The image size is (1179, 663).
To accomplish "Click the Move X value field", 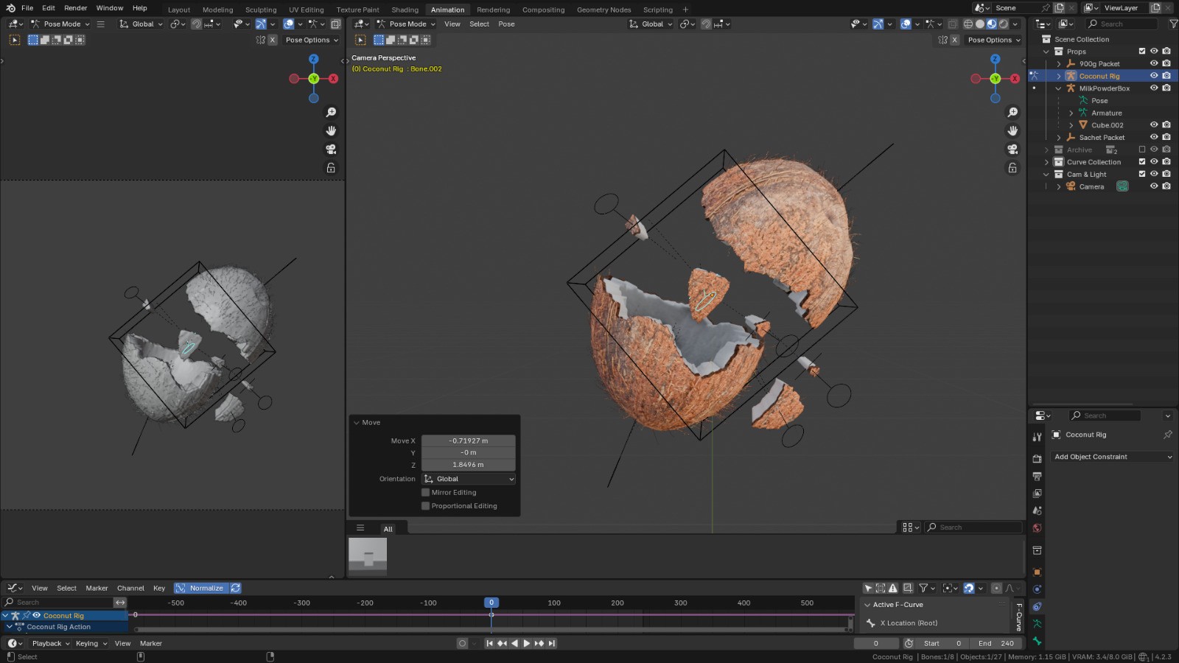I will click(468, 441).
